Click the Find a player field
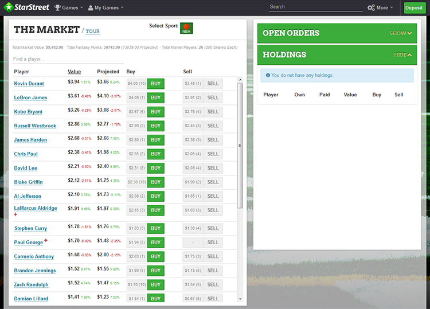 (68, 59)
